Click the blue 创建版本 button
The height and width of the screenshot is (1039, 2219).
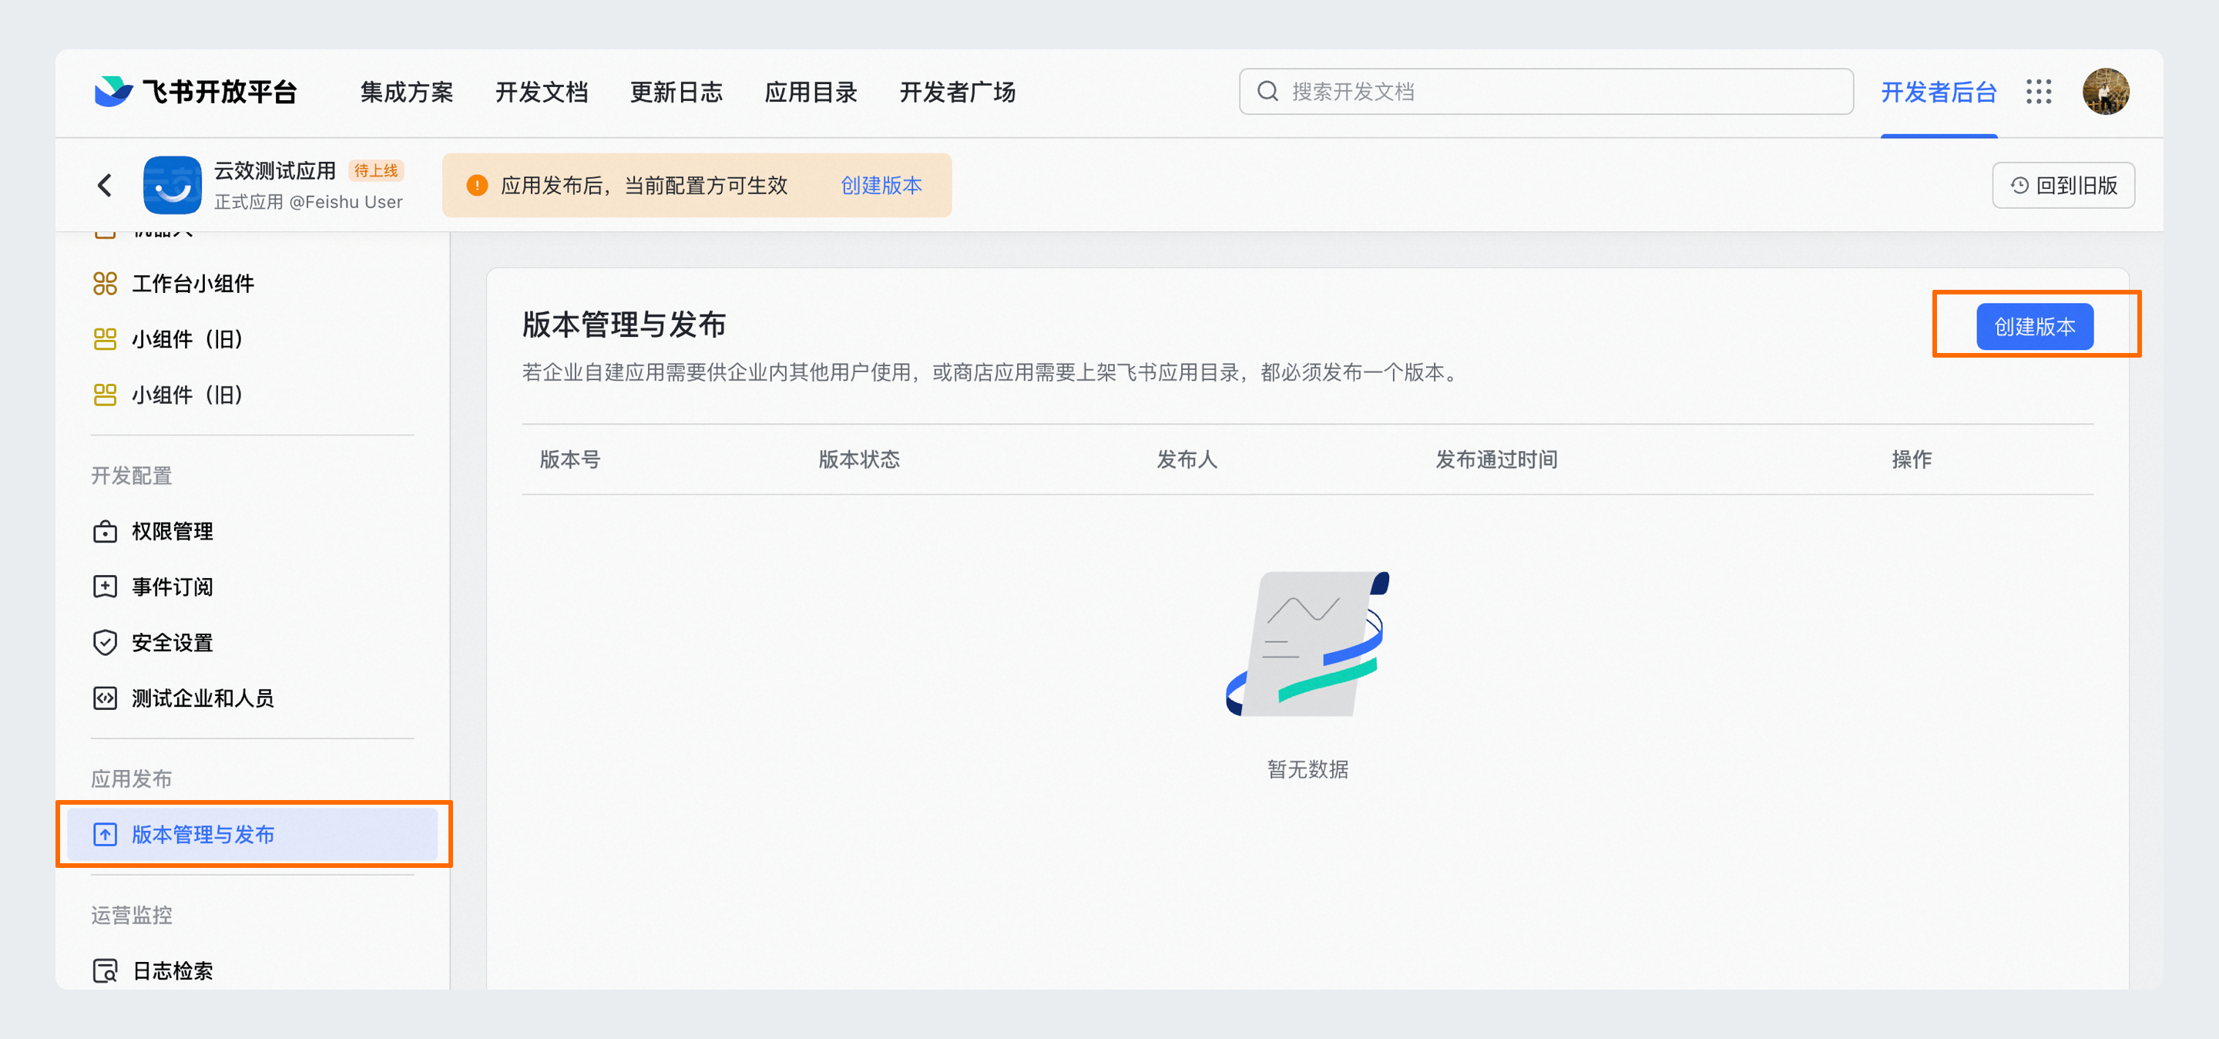[2035, 327]
